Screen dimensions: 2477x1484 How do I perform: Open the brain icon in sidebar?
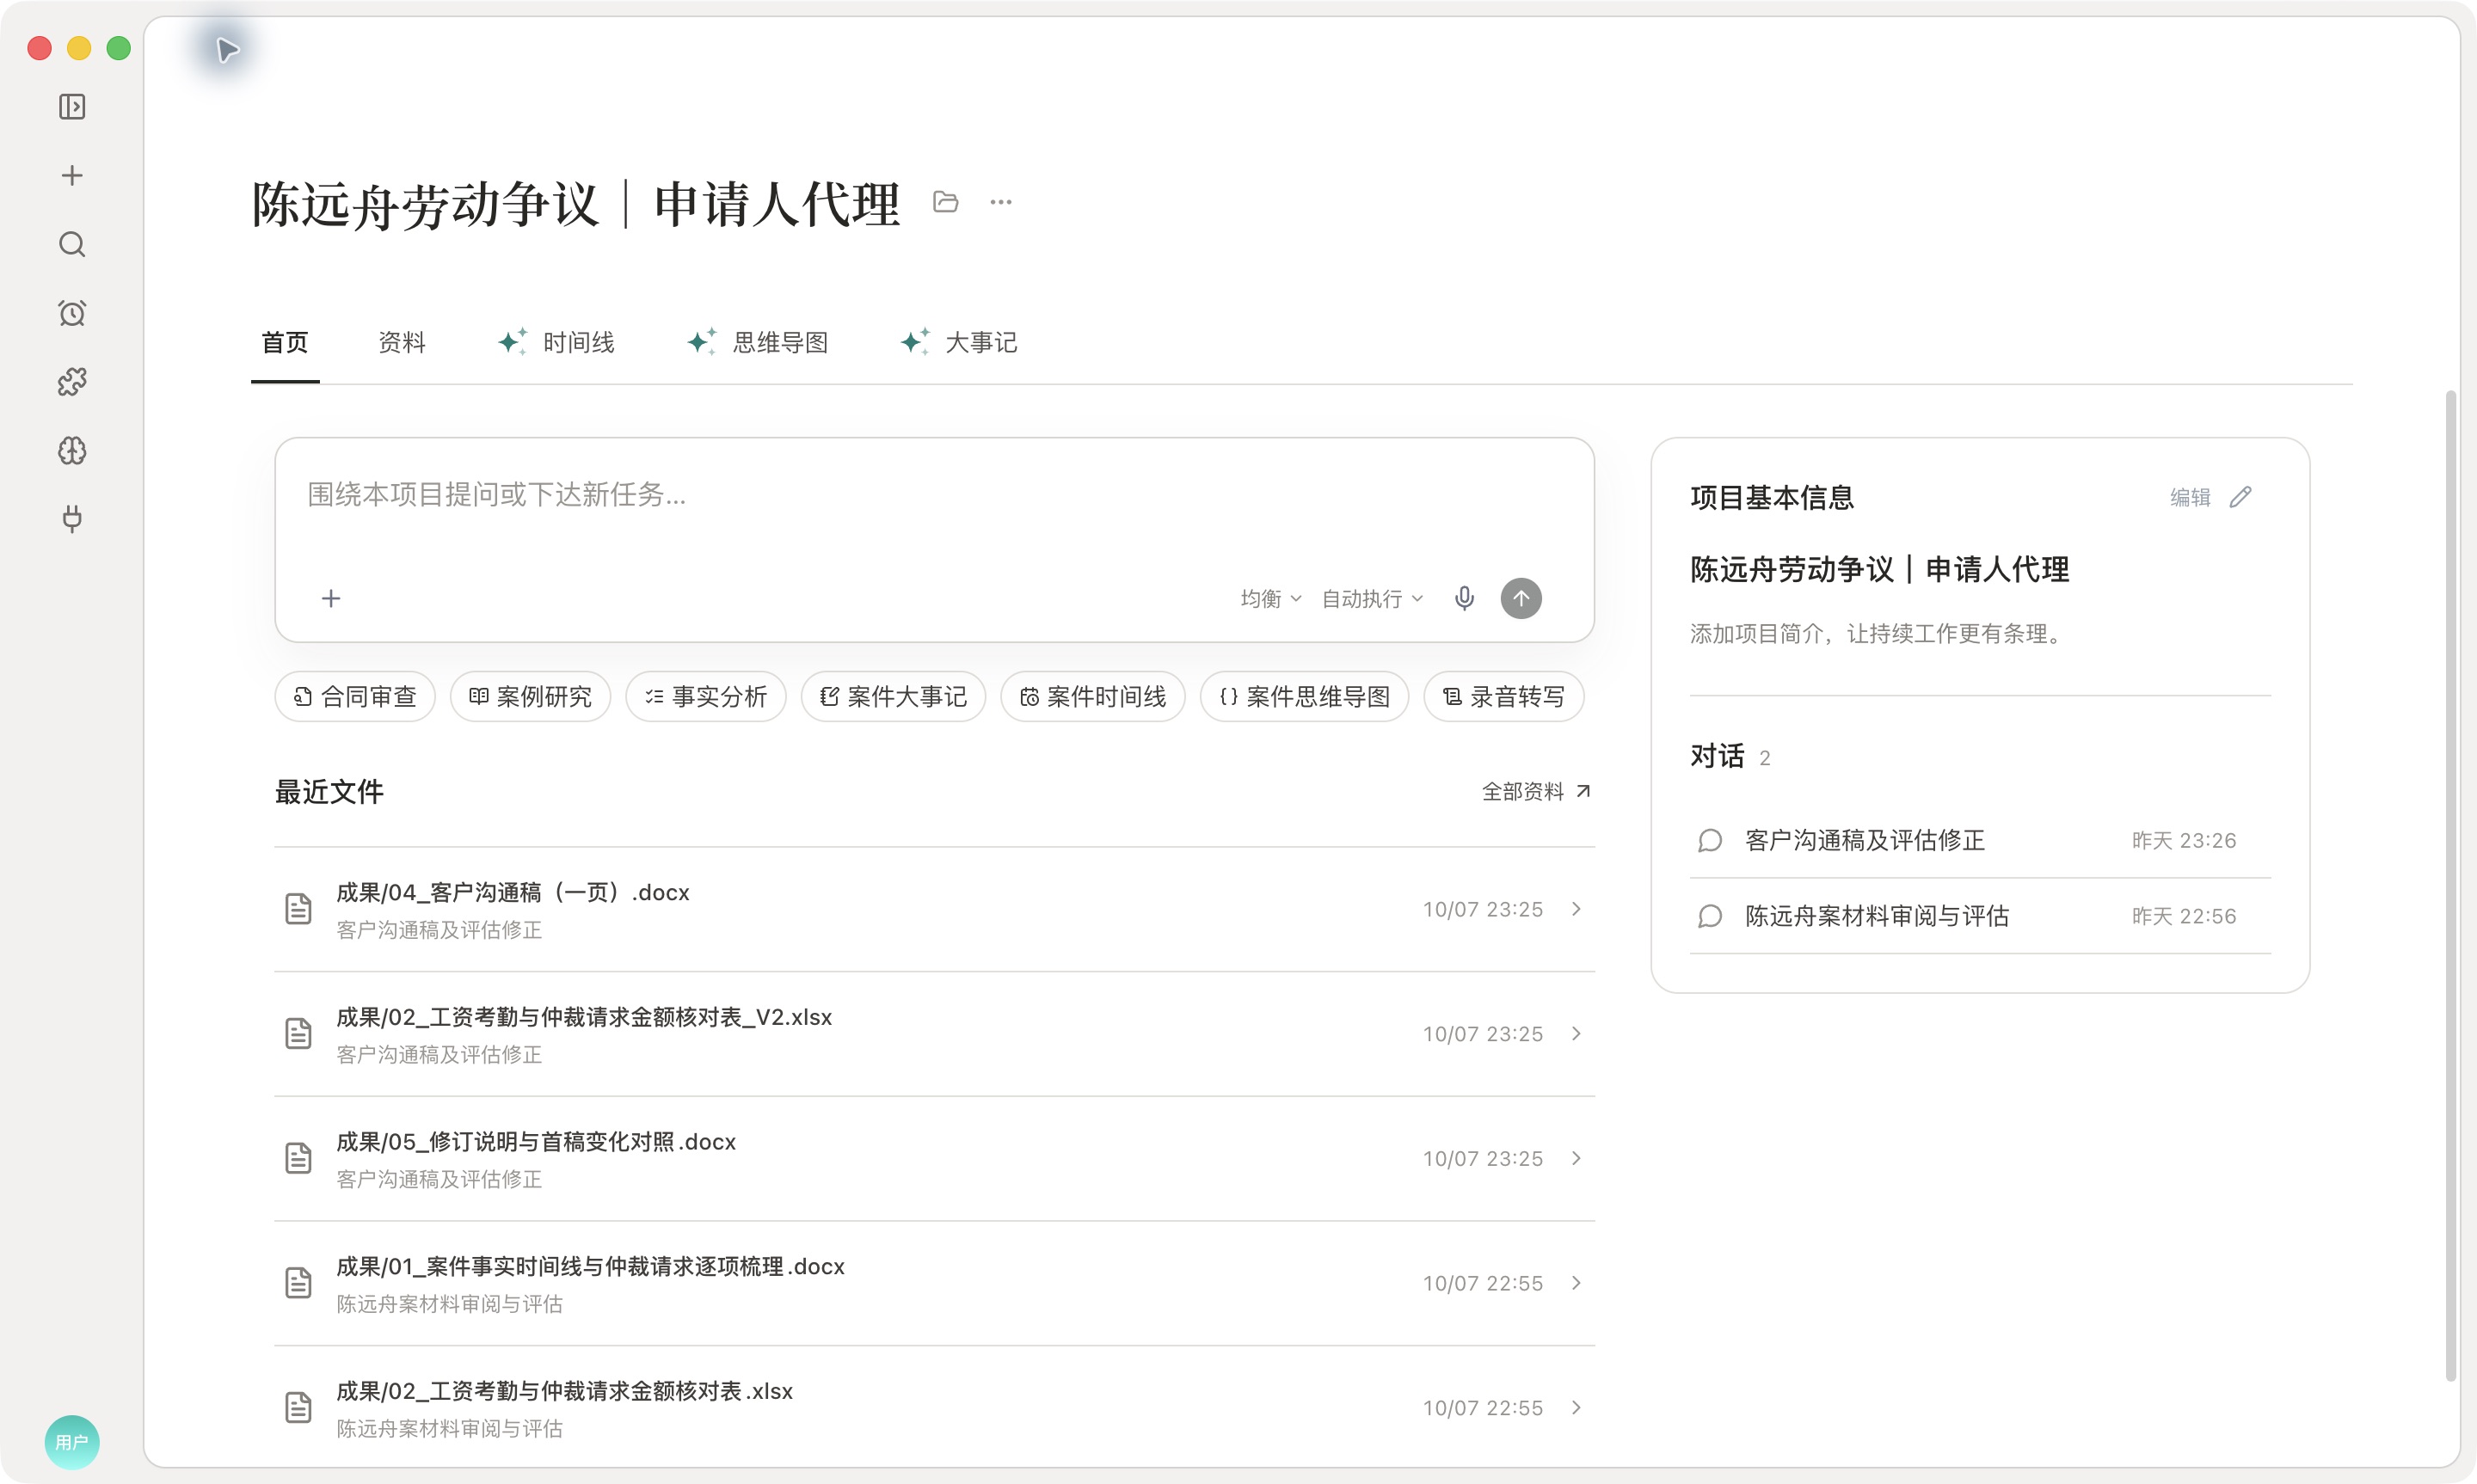(72, 450)
